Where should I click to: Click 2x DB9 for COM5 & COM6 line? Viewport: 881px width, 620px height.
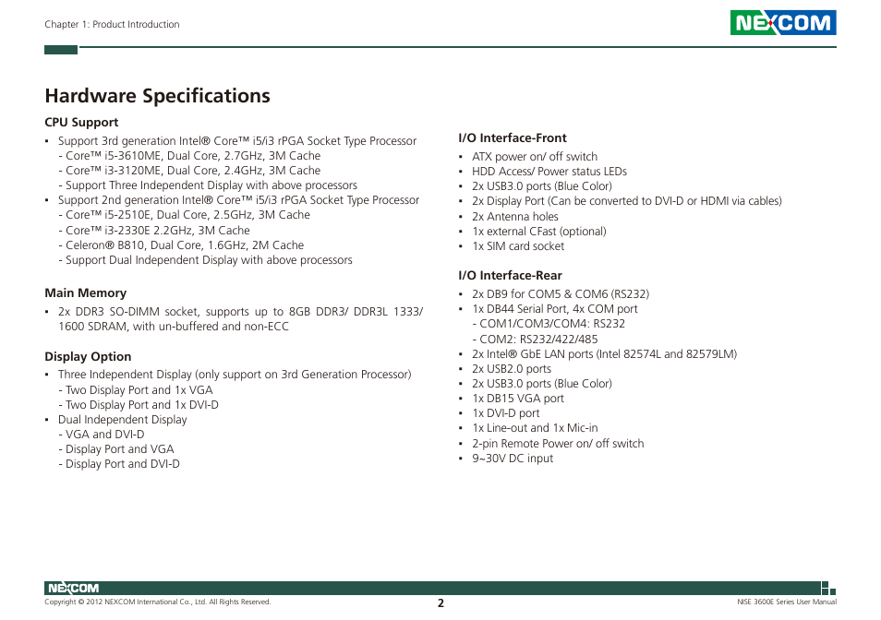point(561,294)
